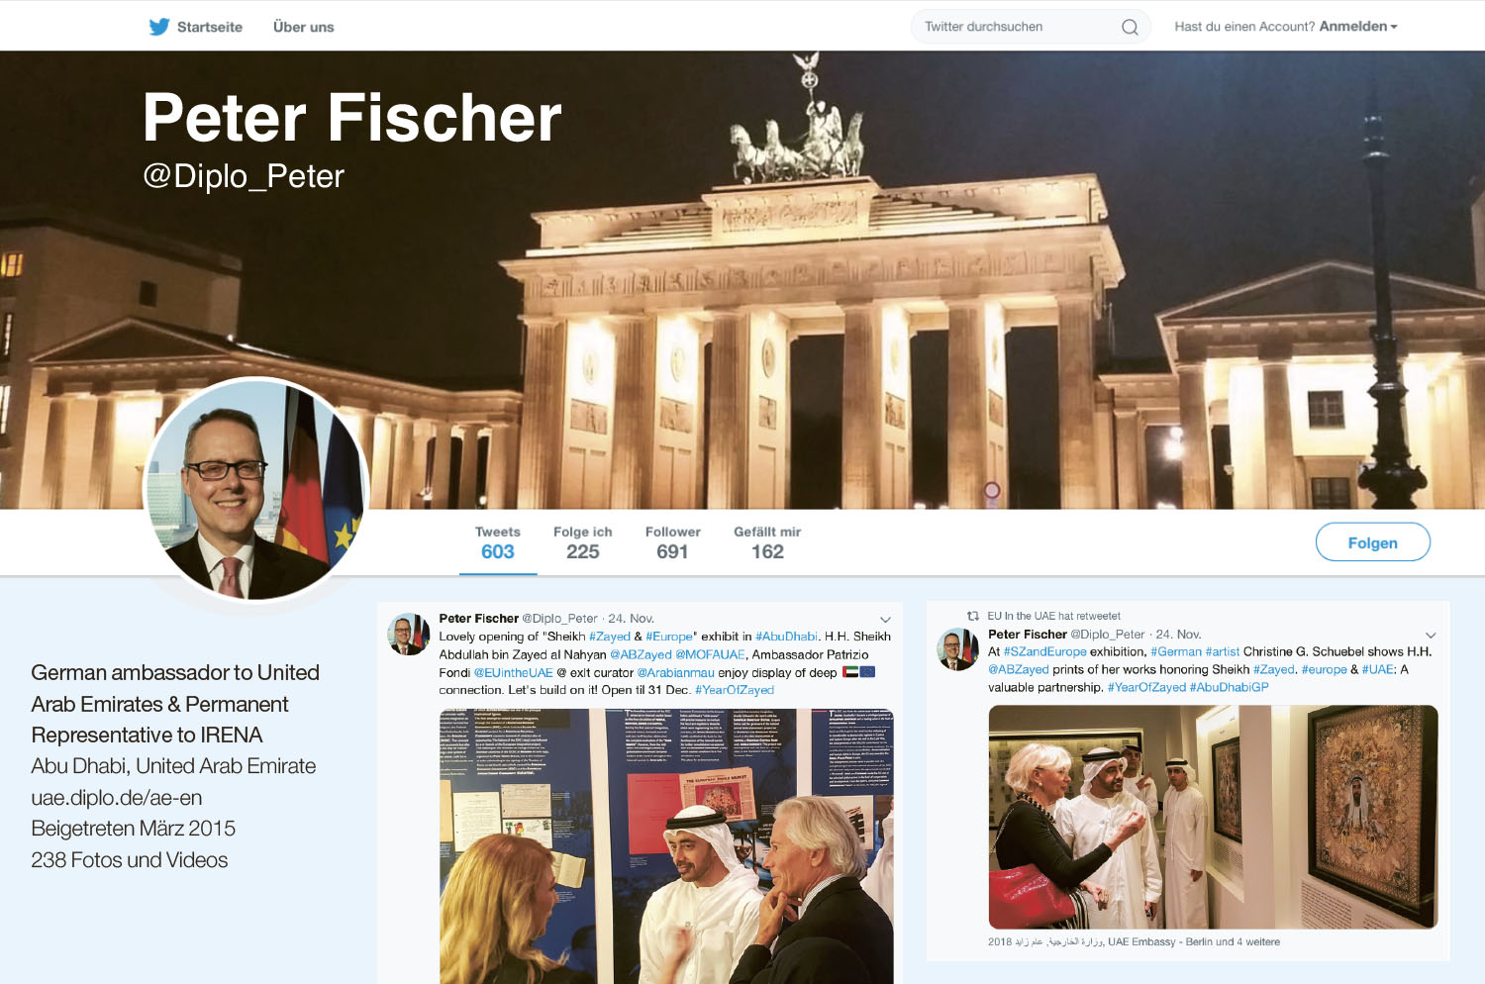Open Peter Fischer's large profile photo

click(x=256, y=490)
